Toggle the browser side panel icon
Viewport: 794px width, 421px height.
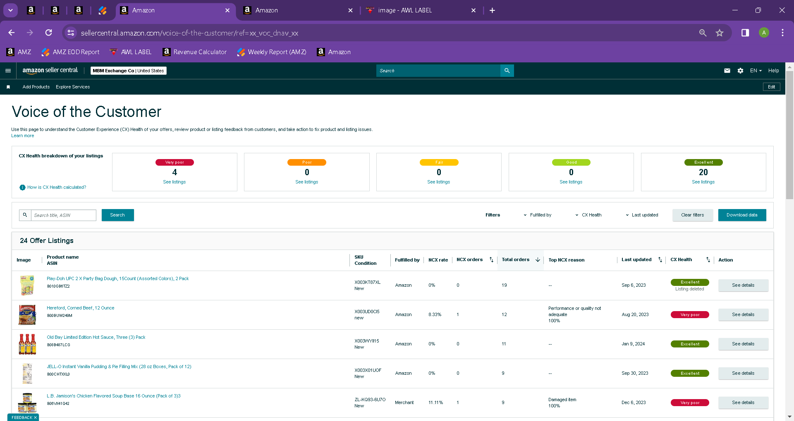[745, 33]
